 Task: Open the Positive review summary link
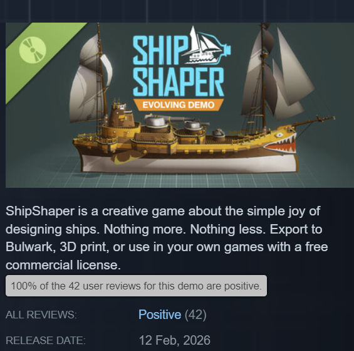point(160,315)
